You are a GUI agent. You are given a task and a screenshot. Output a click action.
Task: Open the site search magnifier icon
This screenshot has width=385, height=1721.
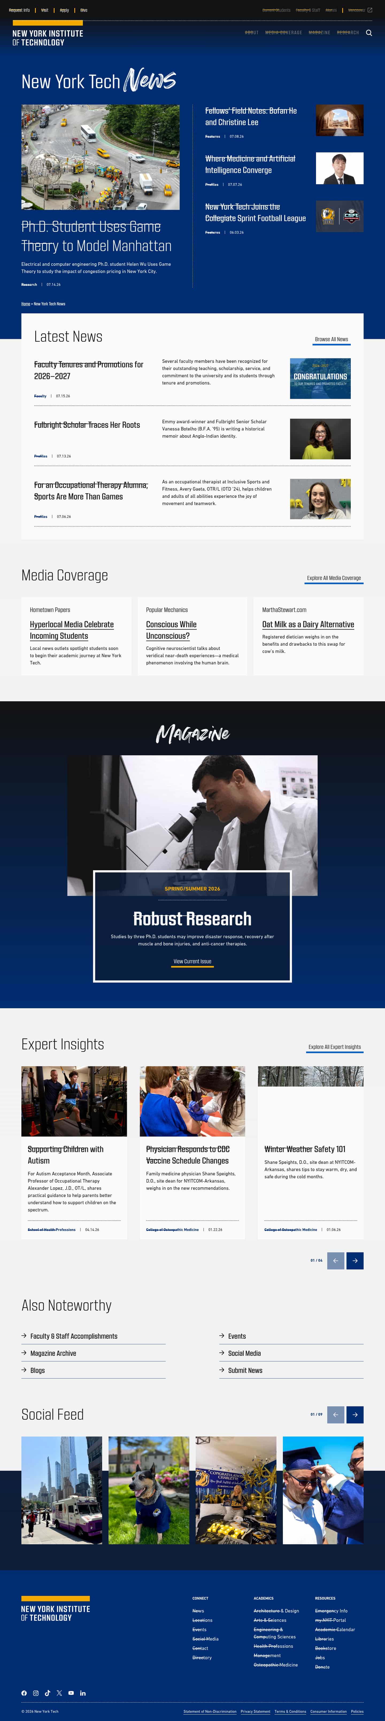tap(369, 33)
